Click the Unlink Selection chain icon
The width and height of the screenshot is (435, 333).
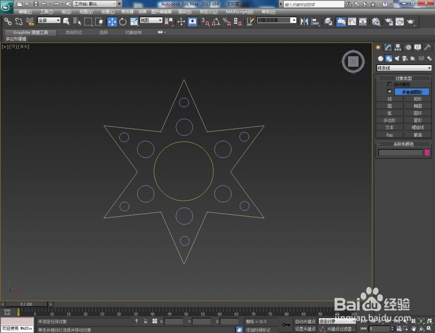19,21
